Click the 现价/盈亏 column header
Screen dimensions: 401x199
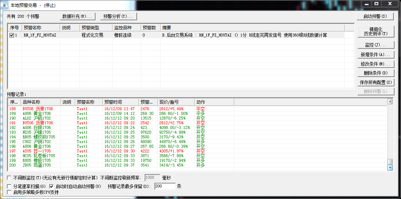tap(176, 102)
